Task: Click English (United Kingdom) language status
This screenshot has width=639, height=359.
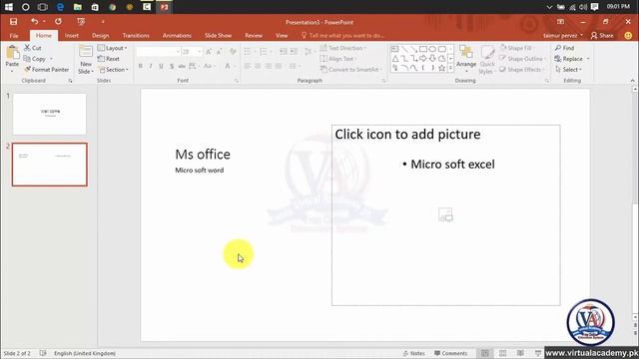Action: 85,353
